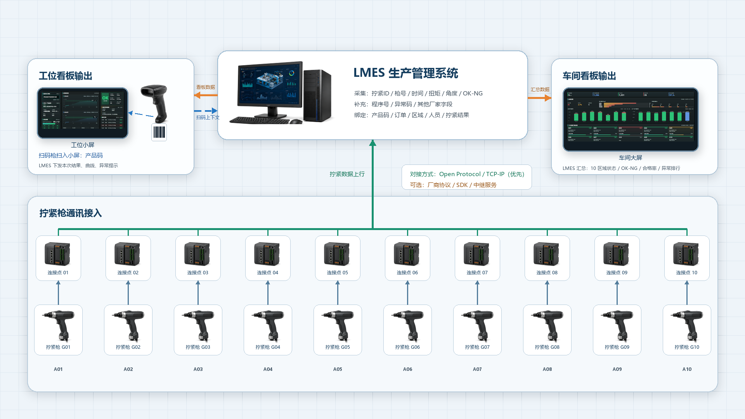Image resolution: width=745 pixels, height=419 pixels.
Task: Click the 采集 data fields line
Action: click(x=418, y=93)
